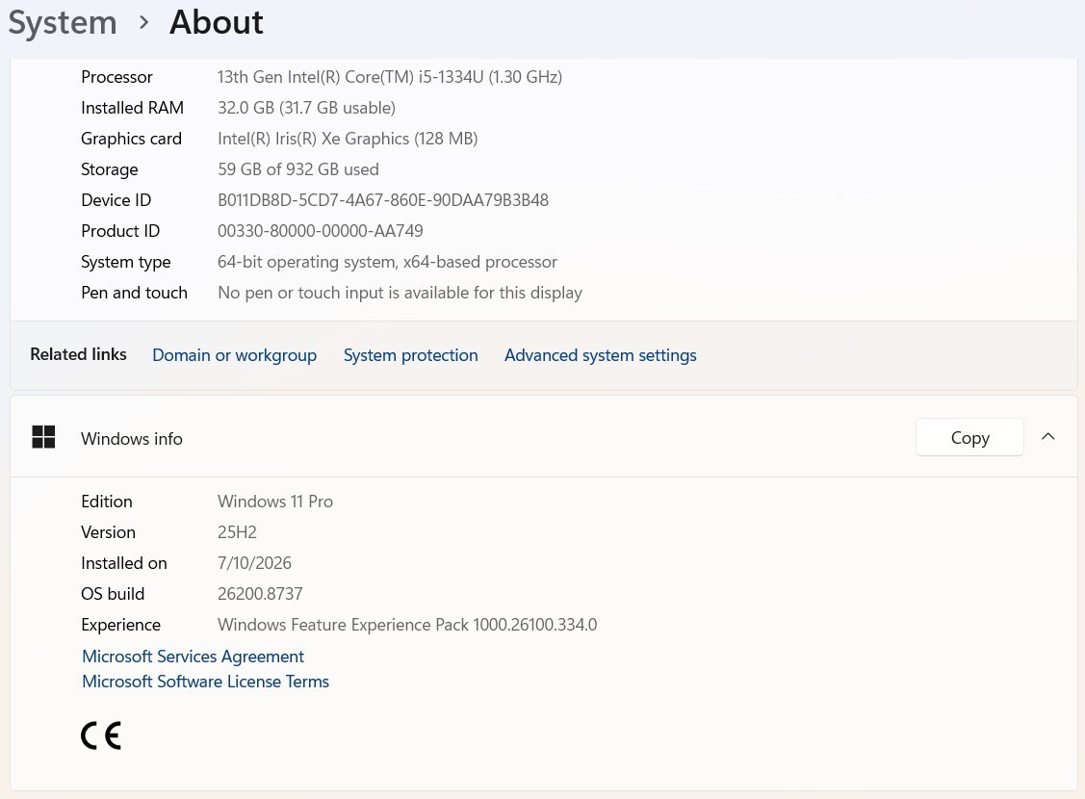Go back to System in breadcrumb
This screenshot has width=1085, height=799.
(63, 22)
